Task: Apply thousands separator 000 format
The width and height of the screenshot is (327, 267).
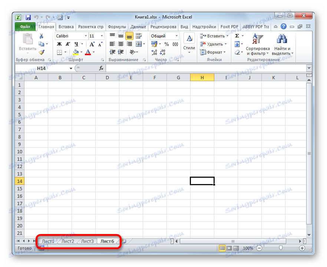Action: pyautogui.click(x=175, y=44)
